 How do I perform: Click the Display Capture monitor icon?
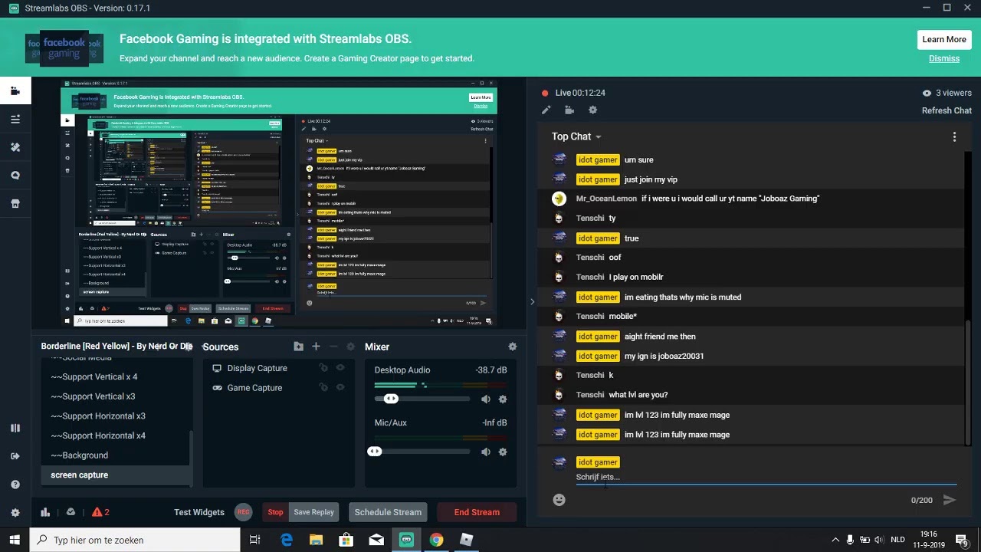217,368
